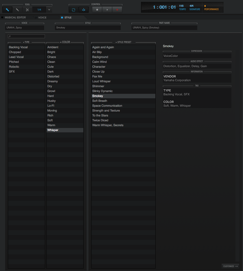This screenshot has width=243, height=271.
Task: Click the Performance indicator
Action: click(x=211, y=8)
